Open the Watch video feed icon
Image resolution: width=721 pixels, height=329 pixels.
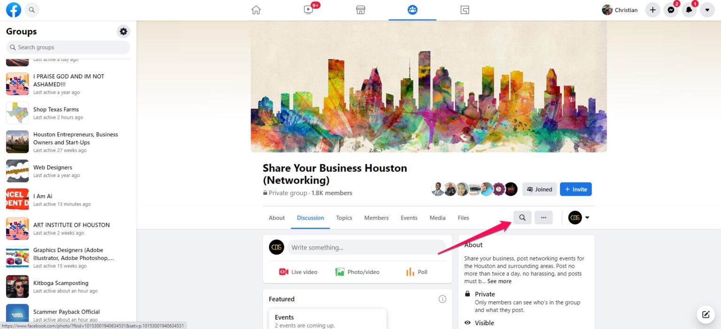308,9
